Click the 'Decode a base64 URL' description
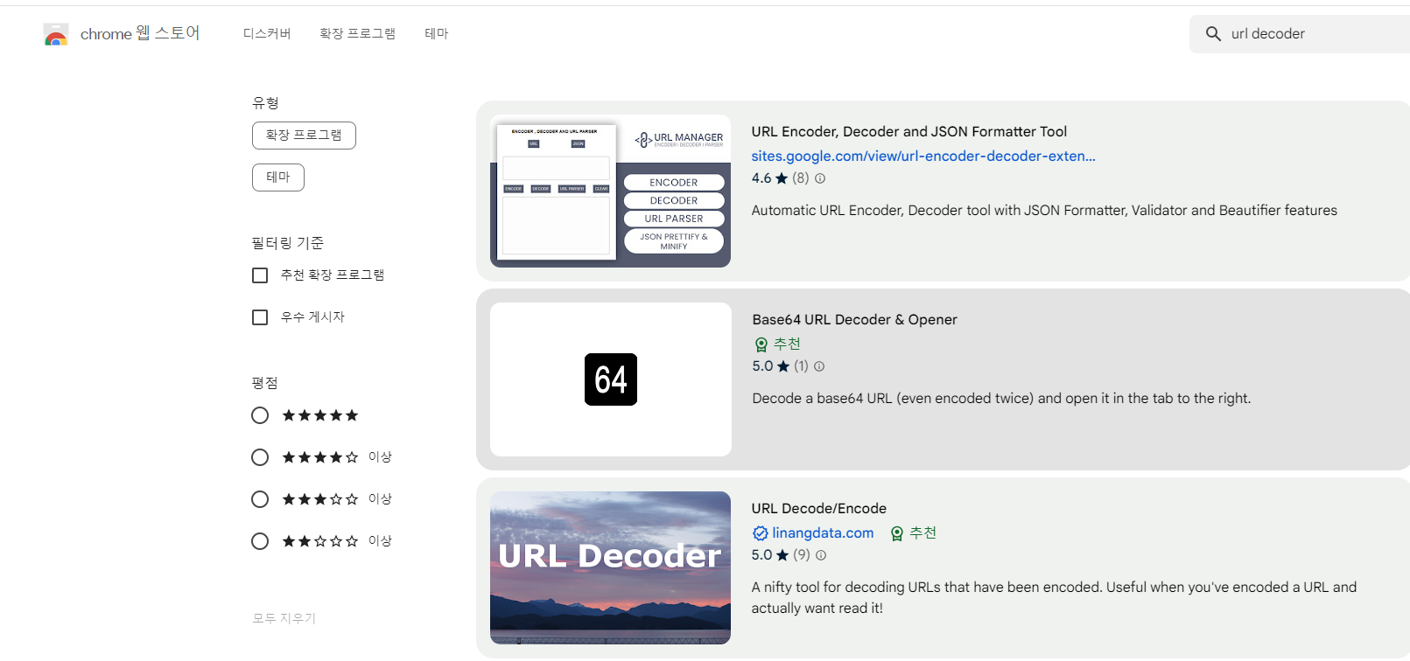The image size is (1410, 661). click(x=1001, y=399)
